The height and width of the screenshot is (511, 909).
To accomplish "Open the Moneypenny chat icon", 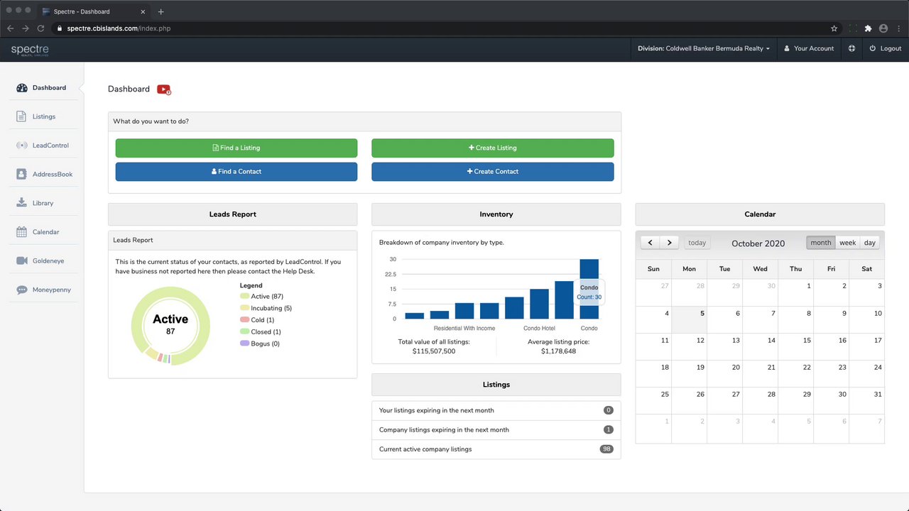I will pos(22,290).
